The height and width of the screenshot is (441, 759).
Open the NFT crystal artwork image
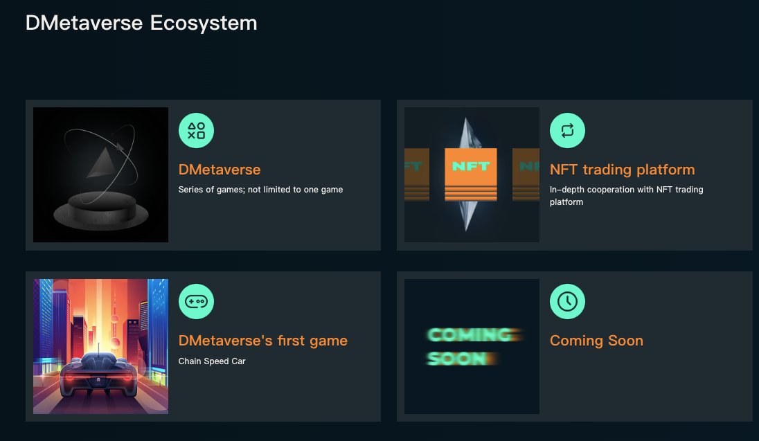(471, 174)
